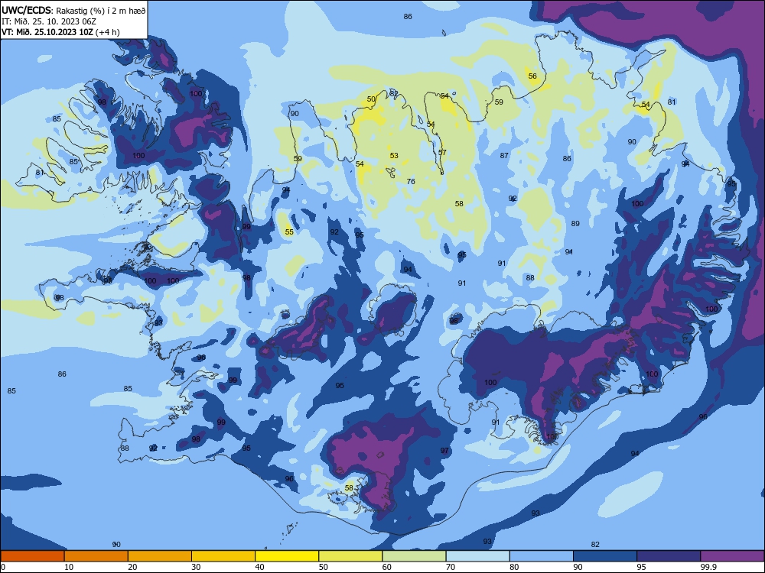The image size is (765, 573).
Task: Click the legend label '70'
Action: pyautogui.click(x=451, y=567)
